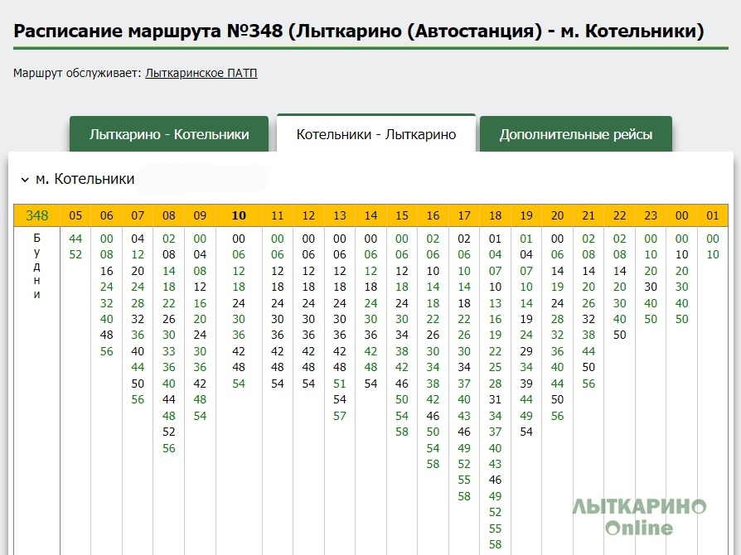Switch to the Лыткарино - Котельники tab
The height and width of the screenshot is (555, 741).
169,134
